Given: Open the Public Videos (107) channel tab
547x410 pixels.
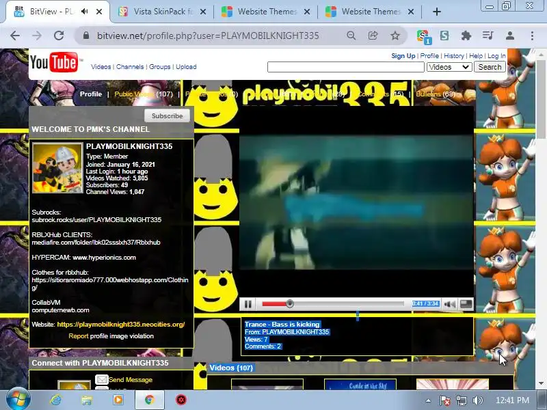Looking at the screenshot, I should pos(144,94).
